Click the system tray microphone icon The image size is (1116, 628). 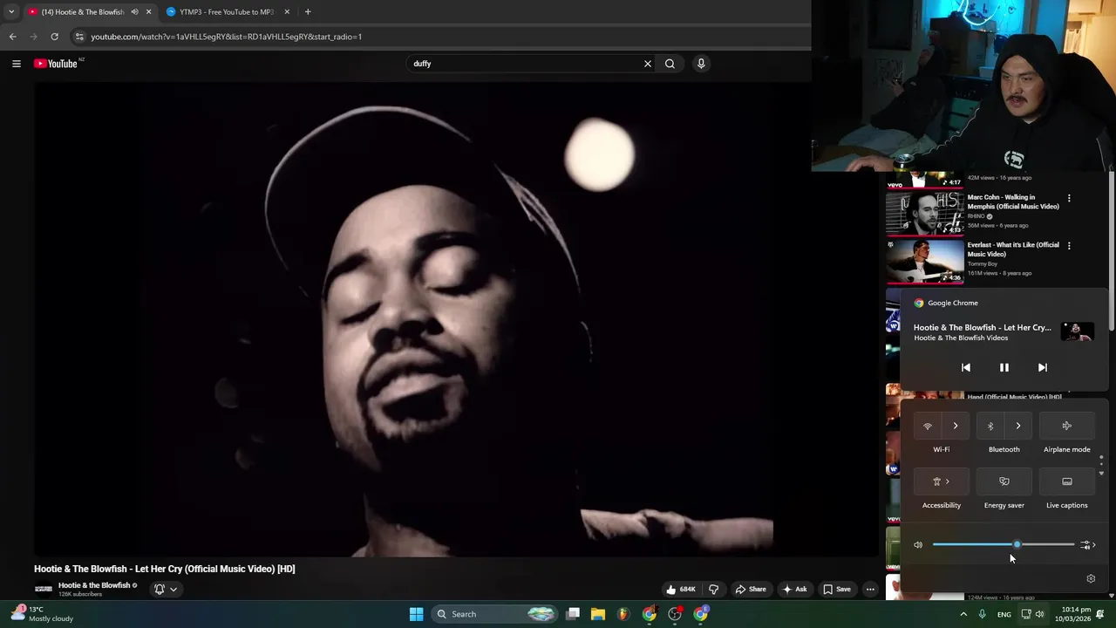point(982,614)
